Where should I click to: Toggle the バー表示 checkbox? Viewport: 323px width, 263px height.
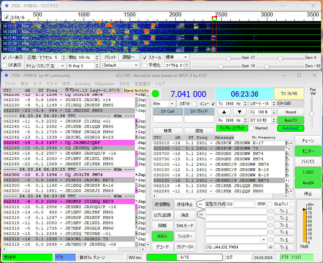pos(4,58)
